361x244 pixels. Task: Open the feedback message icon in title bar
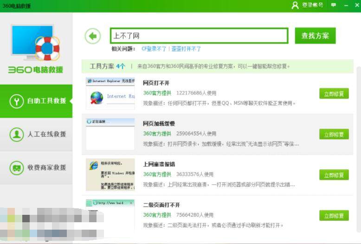(x=333, y=5)
